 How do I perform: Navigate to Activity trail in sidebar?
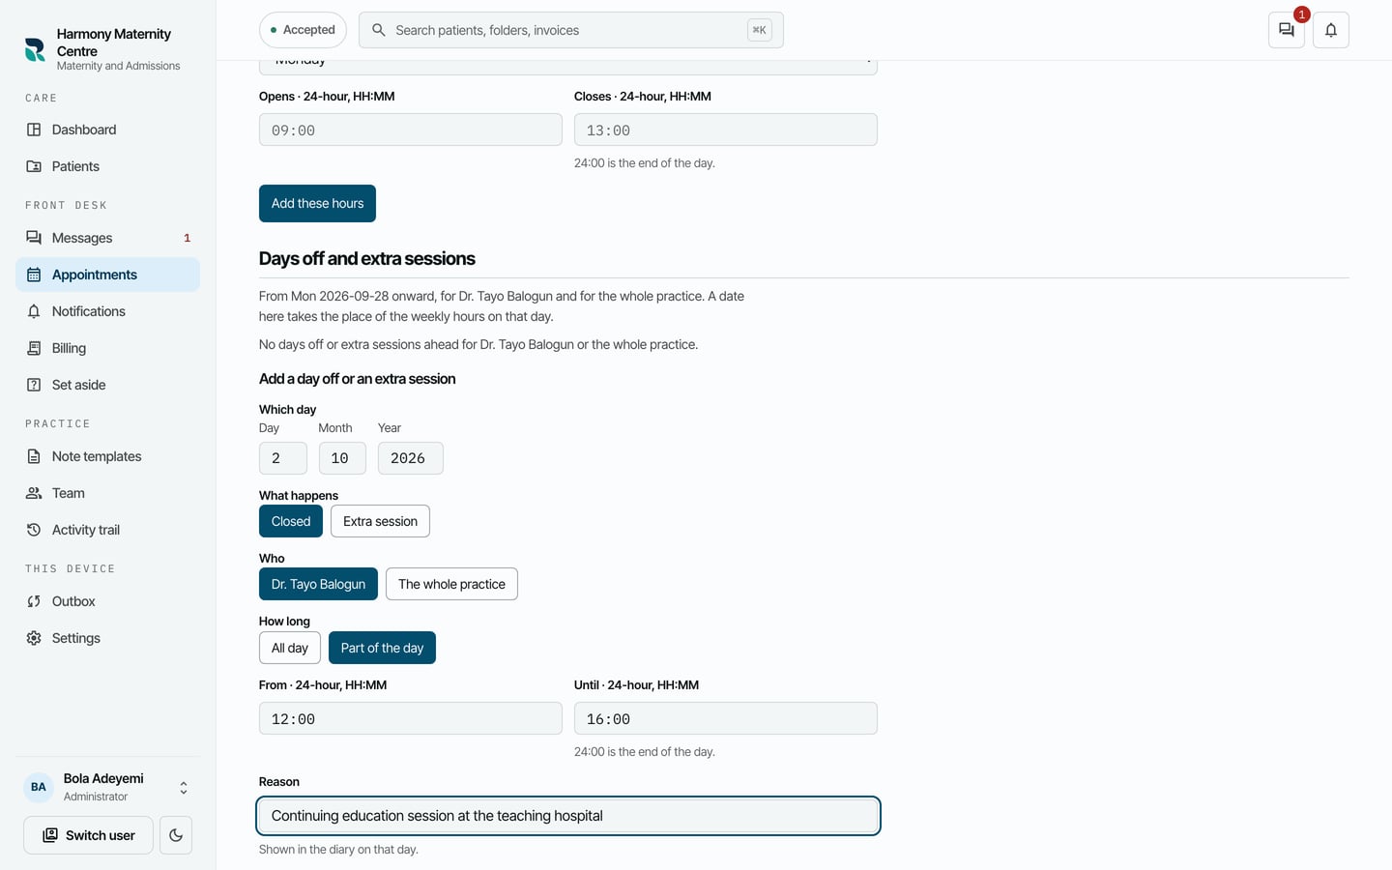click(x=107, y=530)
